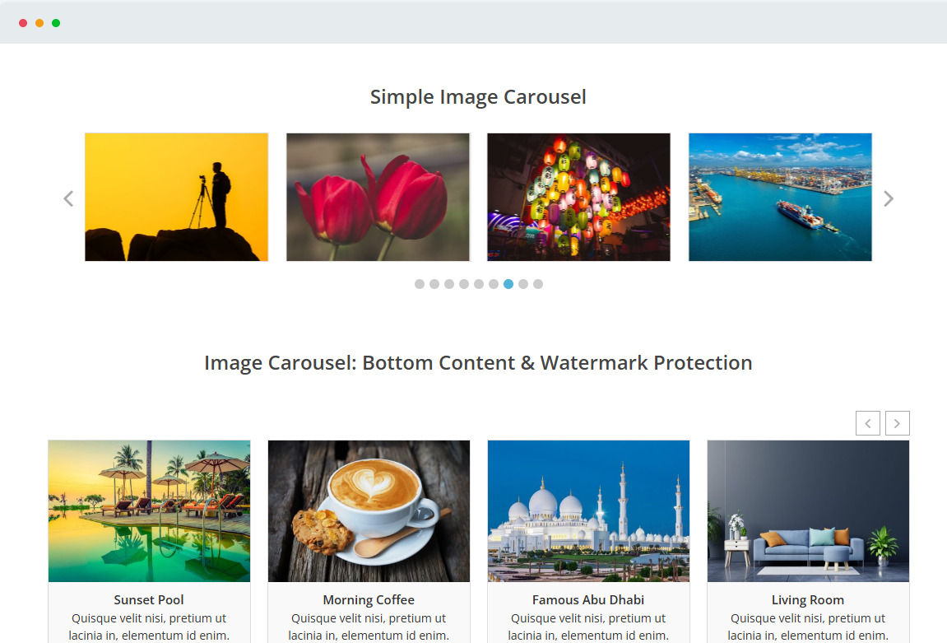
Task: Click the Morning Coffee card image
Action: click(369, 510)
